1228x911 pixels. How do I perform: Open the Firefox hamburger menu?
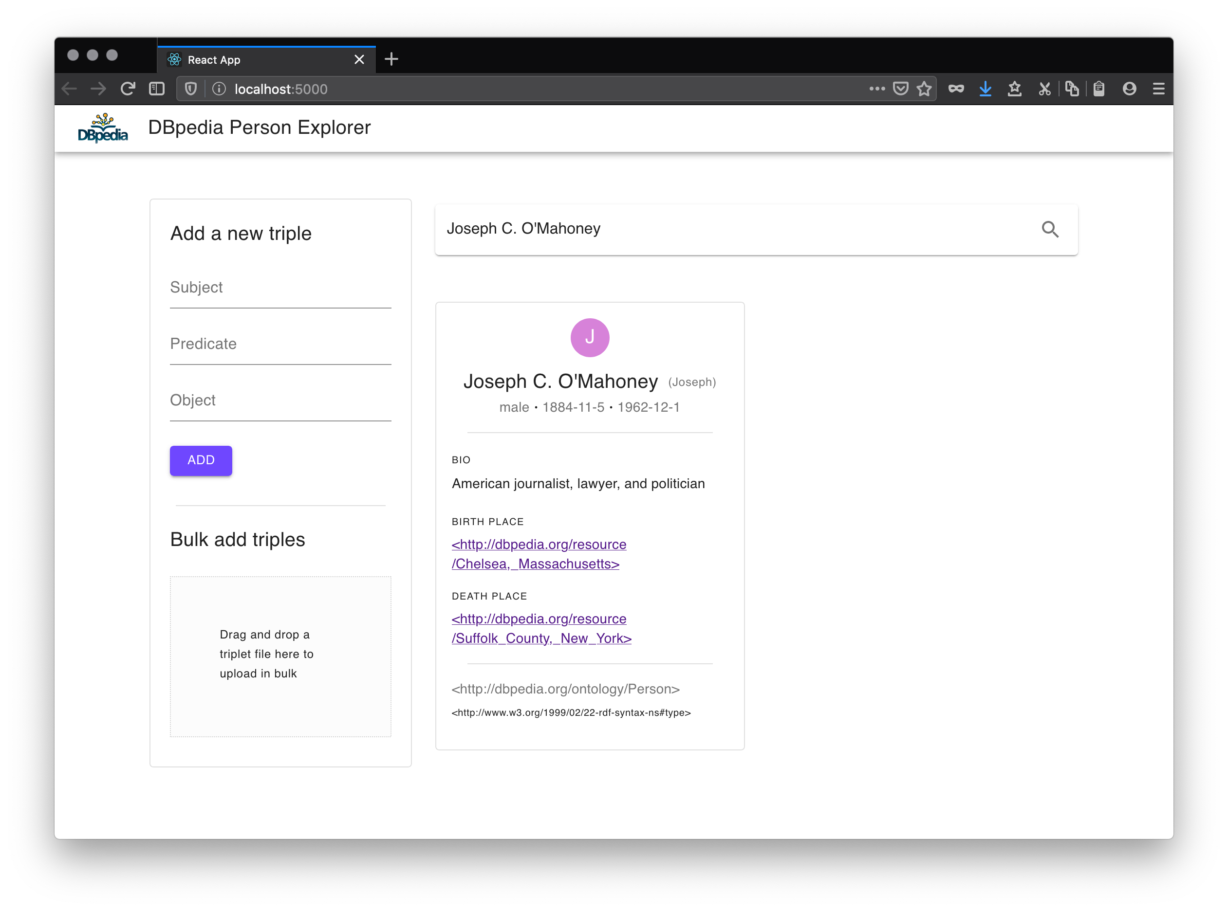(x=1158, y=89)
